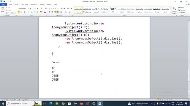Toggle Italic formatting
Image resolution: width=190 pixels, height=106 pixels.
[22, 12]
